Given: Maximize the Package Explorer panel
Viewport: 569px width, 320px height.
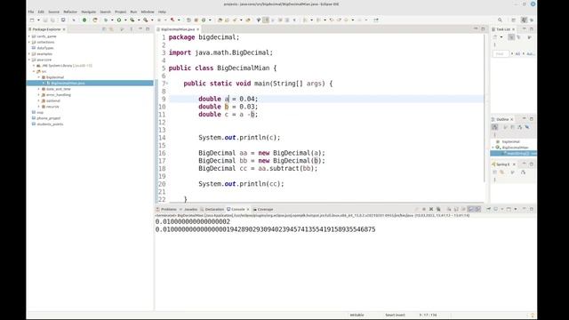Looking at the screenshot, I should pos(148,29).
